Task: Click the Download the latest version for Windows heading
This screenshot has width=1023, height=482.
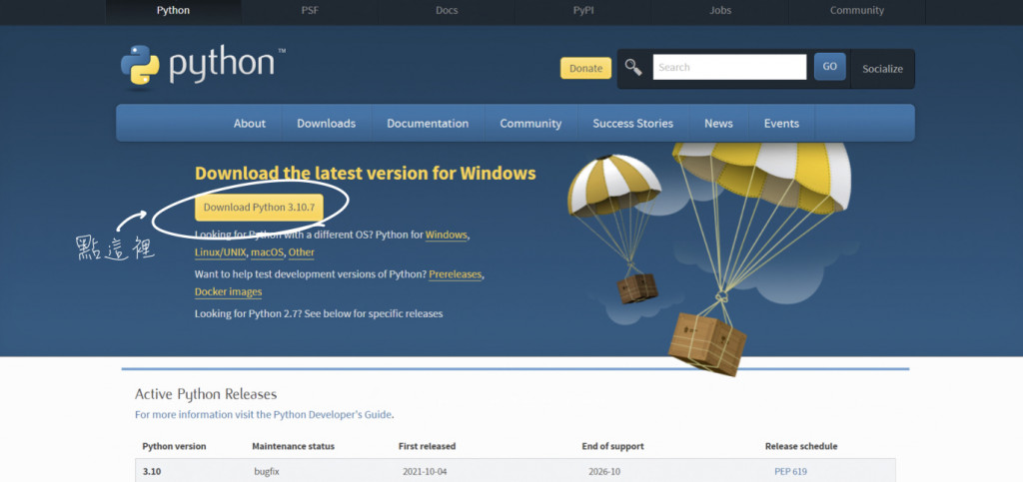Action: click(366, 174)
